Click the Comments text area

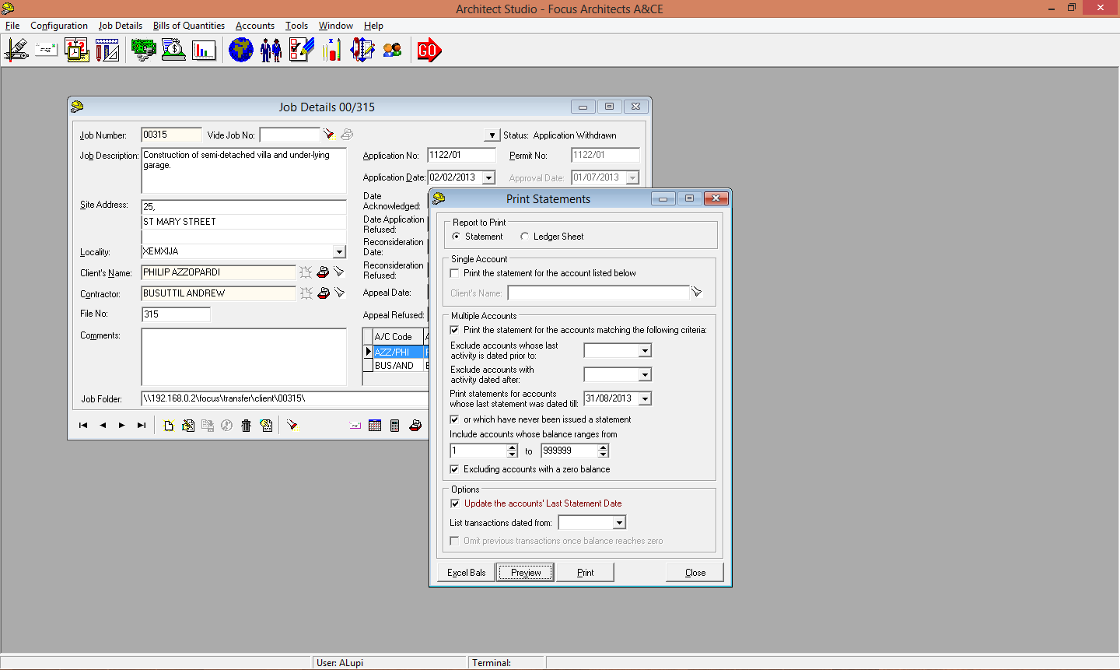243,356
